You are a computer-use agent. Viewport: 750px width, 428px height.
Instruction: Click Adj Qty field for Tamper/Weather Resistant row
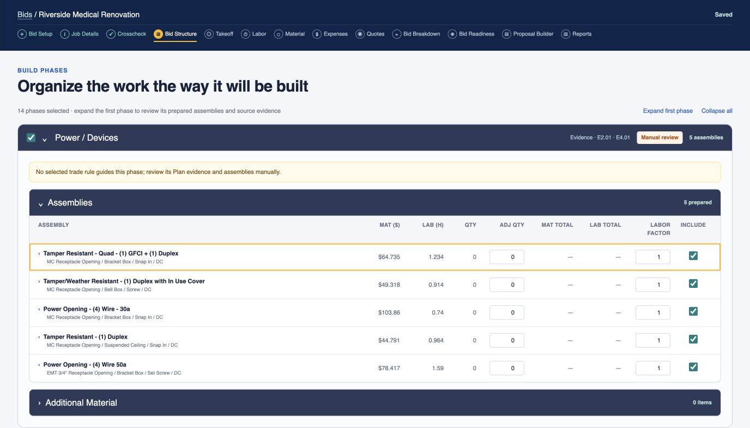coord(507,285)
